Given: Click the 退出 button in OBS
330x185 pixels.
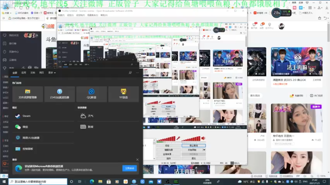Looking at the screenshot, I should click(x=193, y=158).
